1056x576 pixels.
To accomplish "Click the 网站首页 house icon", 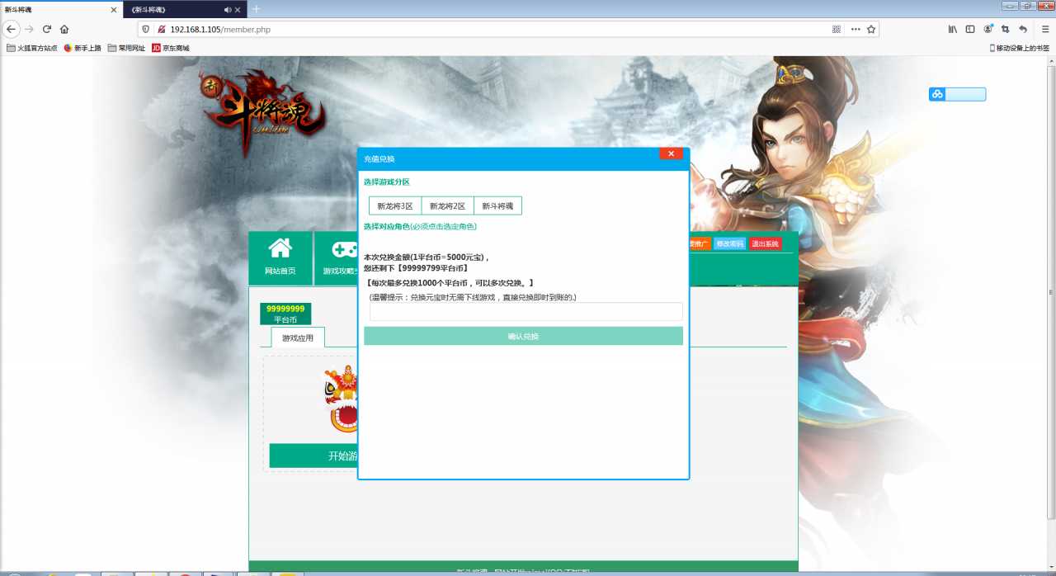I will pyautogui.click(x=280, y=248).
